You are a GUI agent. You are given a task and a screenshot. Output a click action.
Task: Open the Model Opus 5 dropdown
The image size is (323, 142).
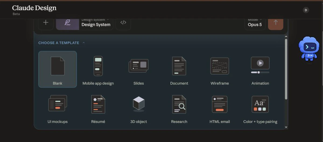pyautogui.click(x=255, y=23)
